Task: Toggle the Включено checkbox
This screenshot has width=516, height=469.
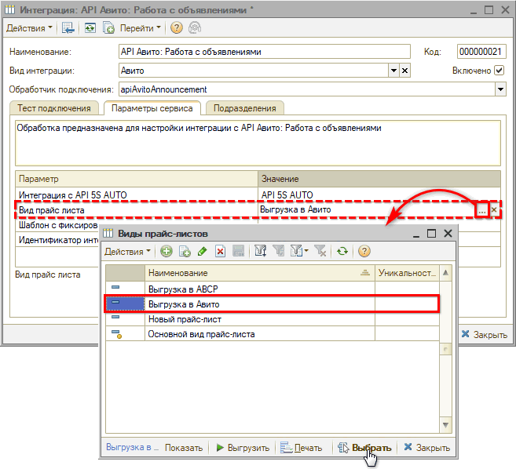Action: (x=500, y=71)
